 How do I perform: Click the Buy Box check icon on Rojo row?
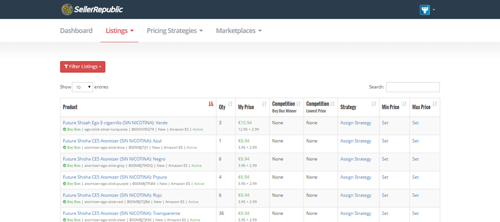(65, 202)
